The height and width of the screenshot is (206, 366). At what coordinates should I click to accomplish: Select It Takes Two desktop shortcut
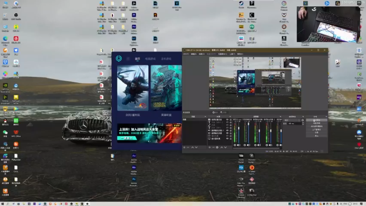coord(252,170)
